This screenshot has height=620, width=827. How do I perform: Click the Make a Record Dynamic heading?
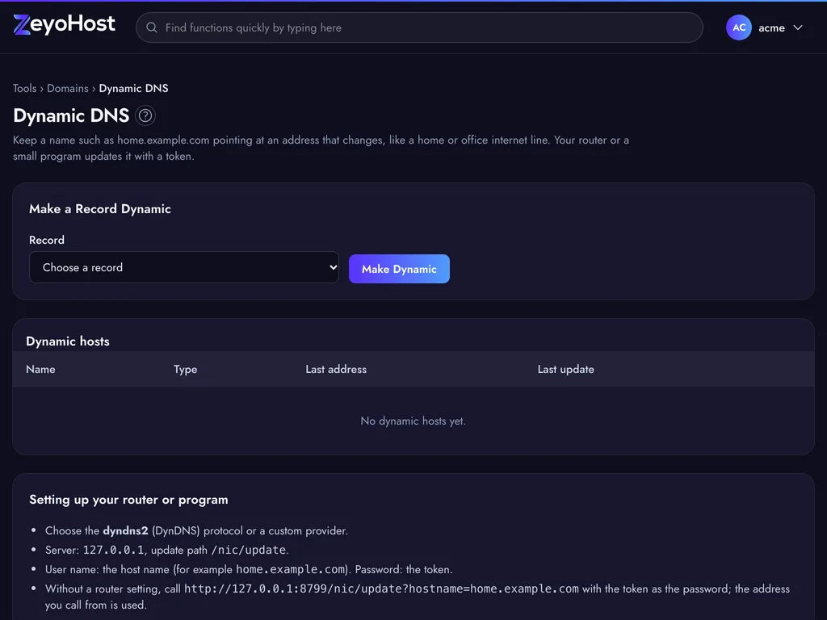coord(99,209)
